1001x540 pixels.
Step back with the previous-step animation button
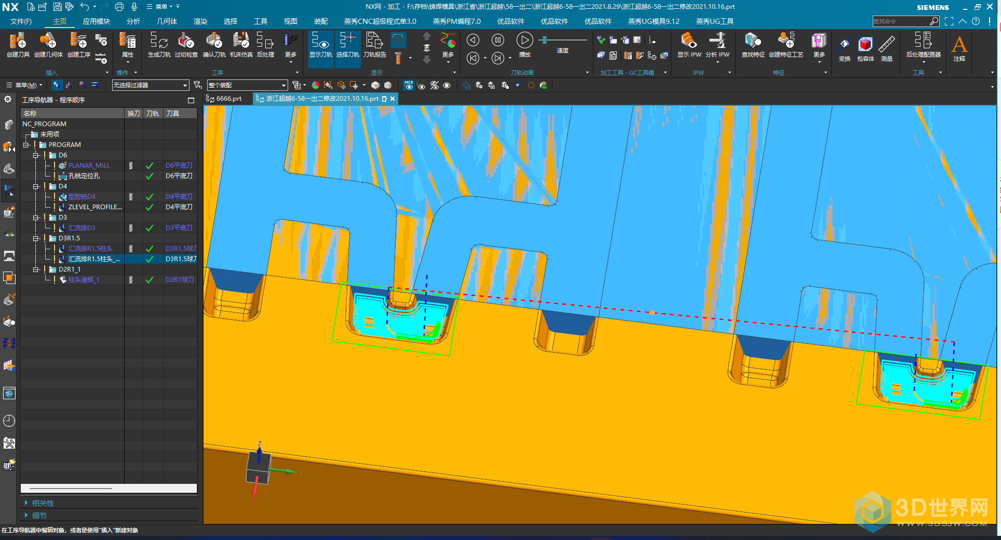coord(472,40)
